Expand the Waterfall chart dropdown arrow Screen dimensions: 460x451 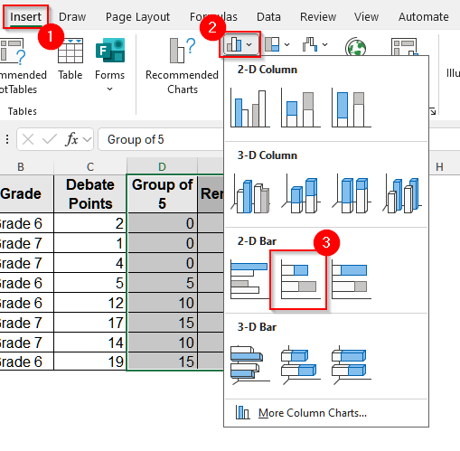click(324, 44)
